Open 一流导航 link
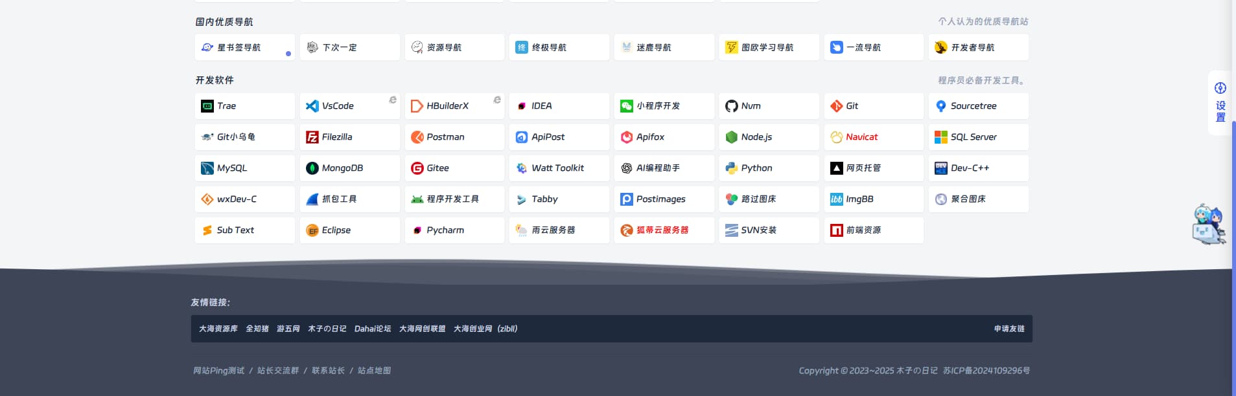This screenshot has width=1236, height=396. point(874,47)
